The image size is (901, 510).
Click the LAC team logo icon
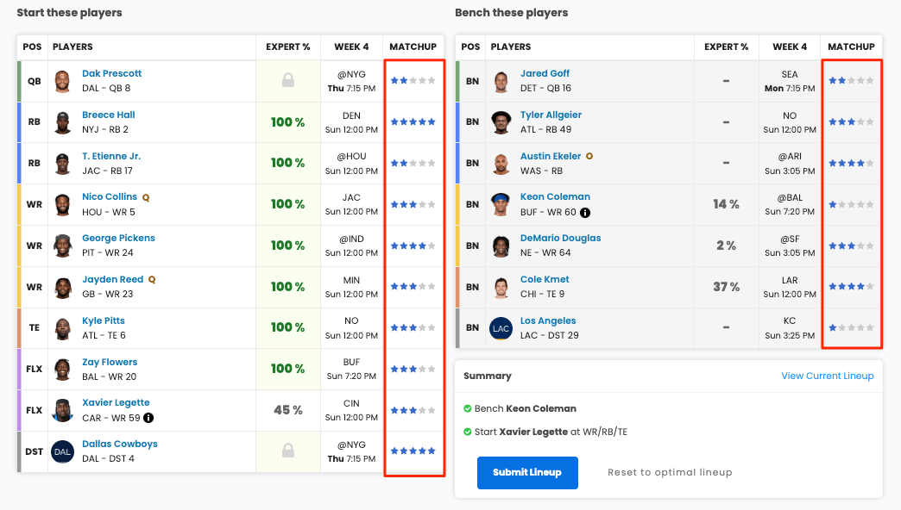[501, 328]
